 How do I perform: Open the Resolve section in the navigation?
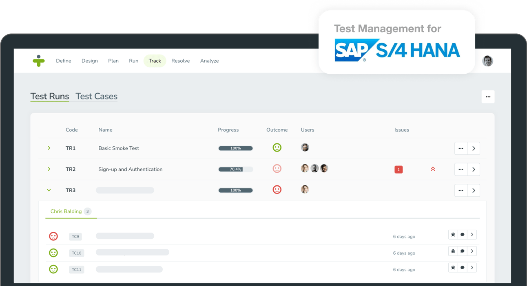tap(181, 60)
